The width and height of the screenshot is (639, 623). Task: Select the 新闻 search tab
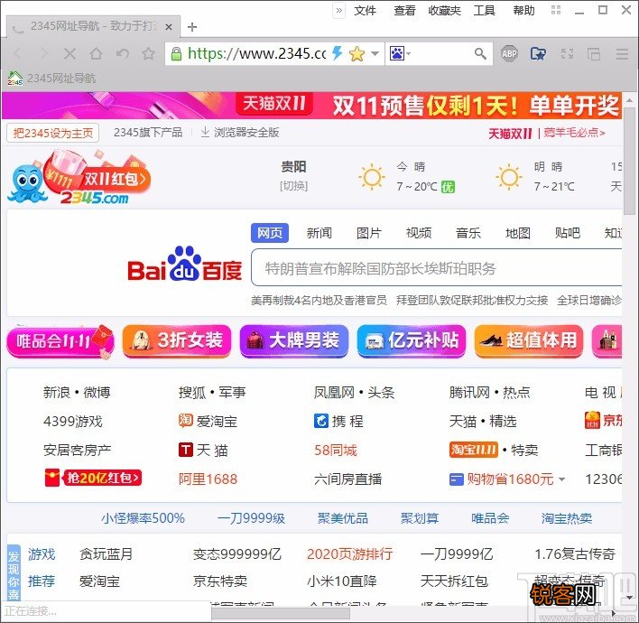tap(319, 233)
